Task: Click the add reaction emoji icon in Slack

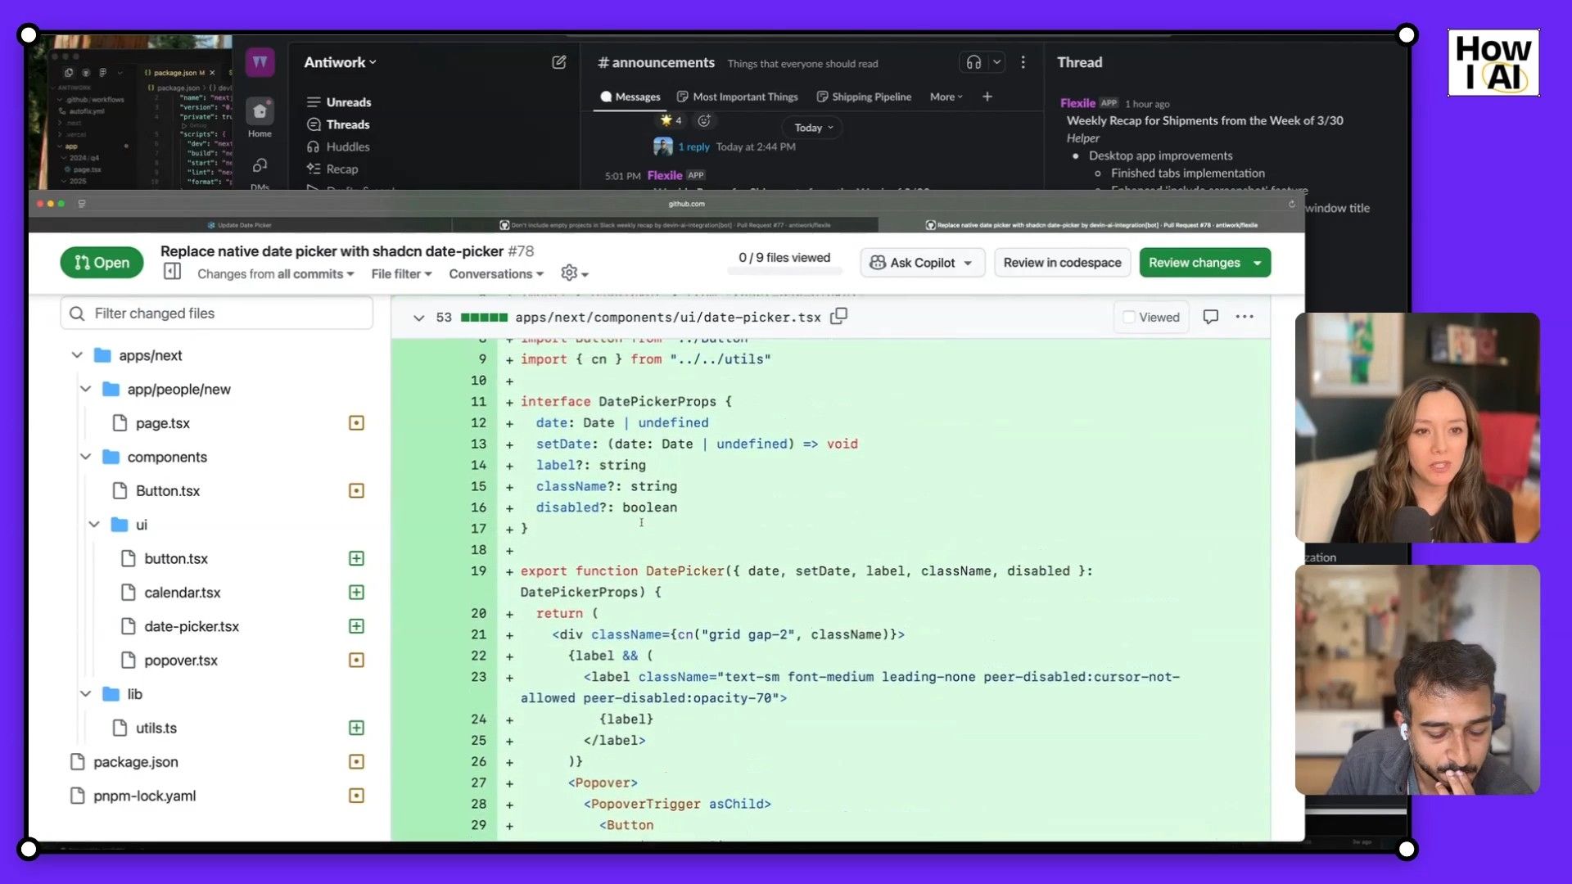Action: point(704,120)
